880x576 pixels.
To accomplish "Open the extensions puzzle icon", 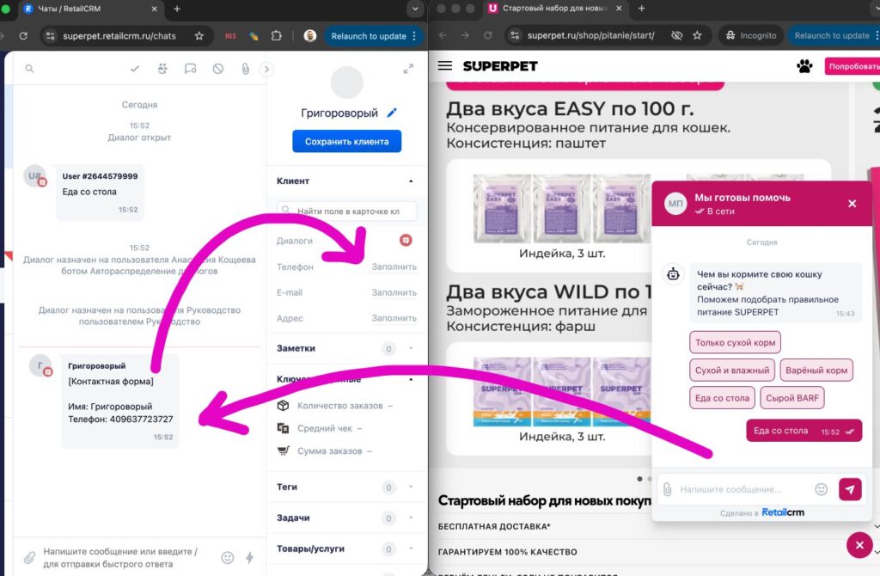I will coord(276,36).
